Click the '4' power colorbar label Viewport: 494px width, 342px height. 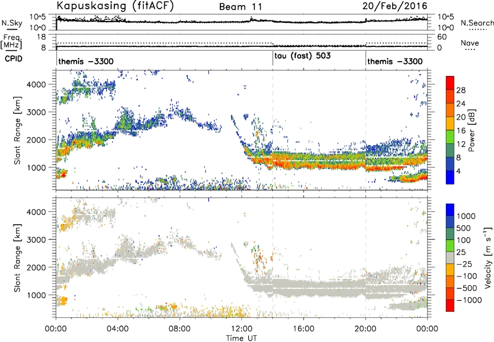(x=458, y=171)
